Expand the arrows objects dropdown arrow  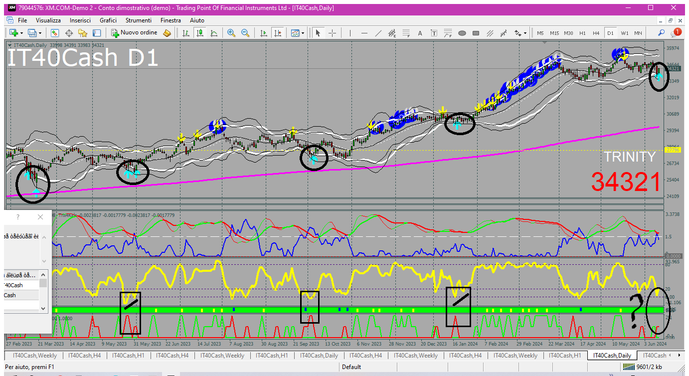525,33
